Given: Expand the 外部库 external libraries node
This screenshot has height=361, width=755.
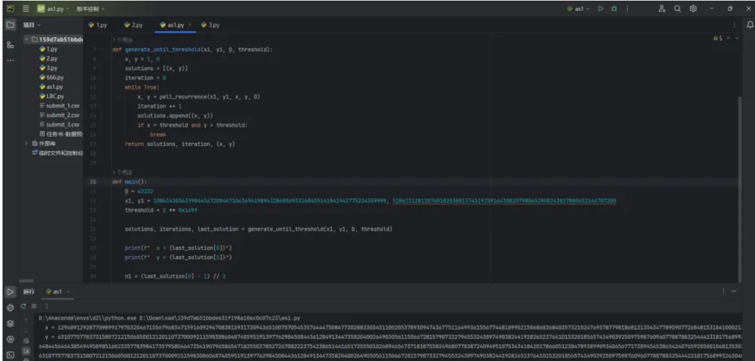Looking at the screenshot, I should pos(27,144).
